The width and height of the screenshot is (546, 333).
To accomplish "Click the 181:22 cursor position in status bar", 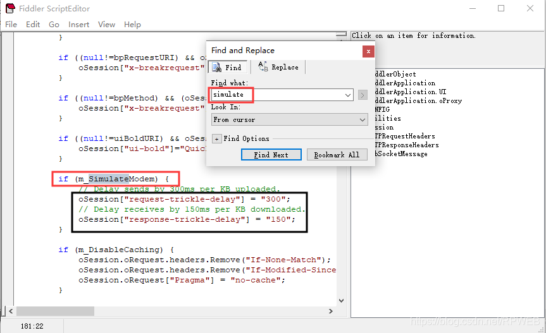I will click(x=32, y=326).
